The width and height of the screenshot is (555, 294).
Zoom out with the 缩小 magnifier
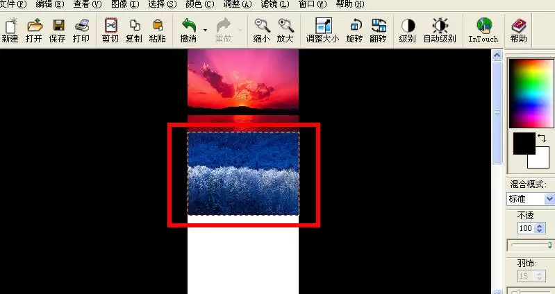(263, 26)
